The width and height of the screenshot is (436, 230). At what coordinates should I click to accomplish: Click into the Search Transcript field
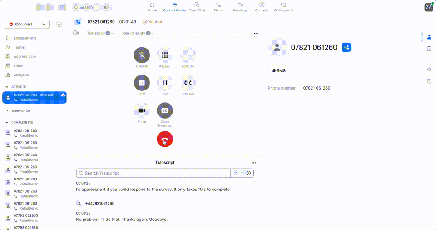[x=154, y=173]
